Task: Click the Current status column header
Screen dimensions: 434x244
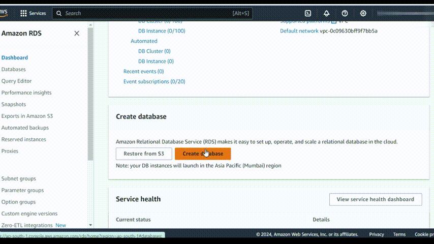Action: [x=133, y=220]
